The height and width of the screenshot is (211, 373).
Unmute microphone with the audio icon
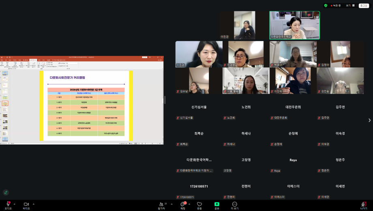[9, 204]
